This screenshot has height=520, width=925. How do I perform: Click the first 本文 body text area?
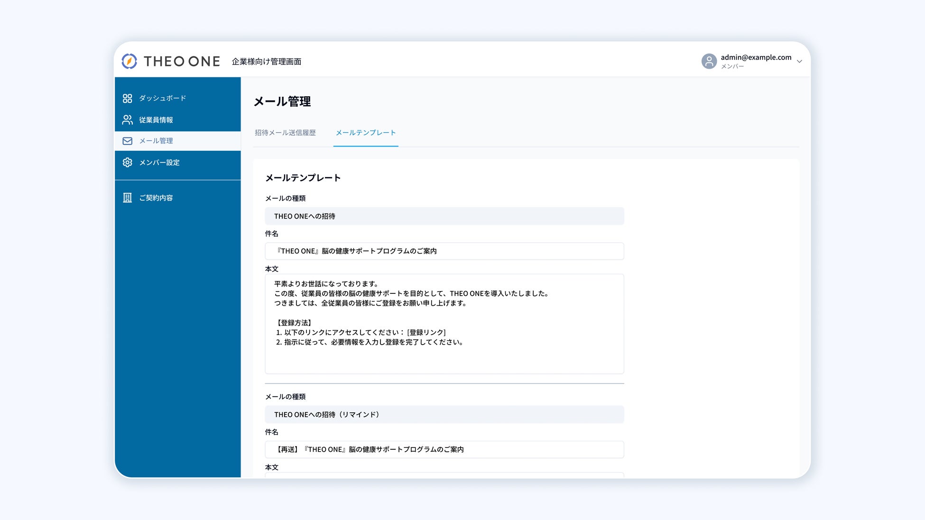pos(444,324)
